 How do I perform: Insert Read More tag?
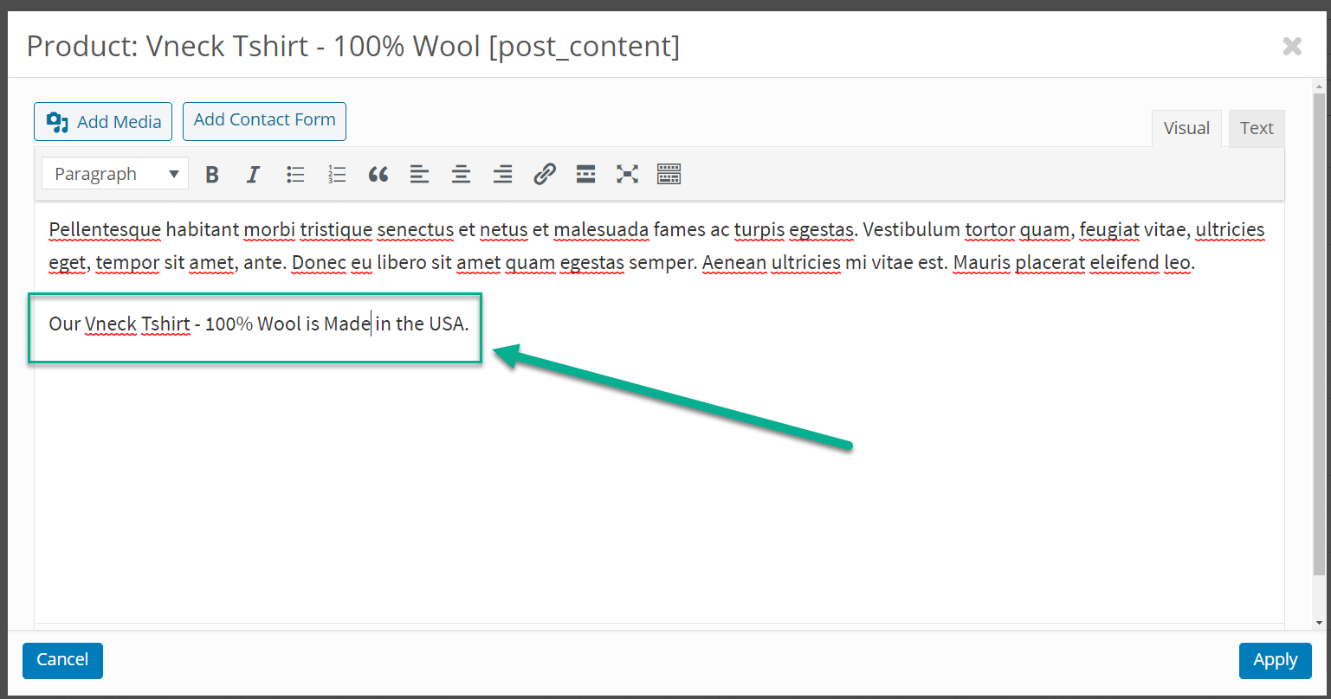(585, 175)
